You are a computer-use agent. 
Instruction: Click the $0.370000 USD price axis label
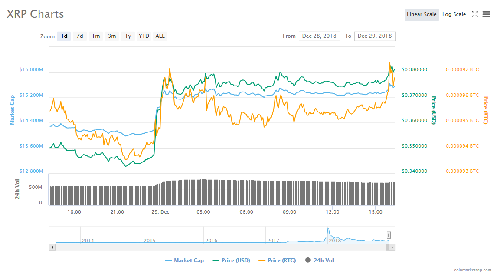[414, 95]
